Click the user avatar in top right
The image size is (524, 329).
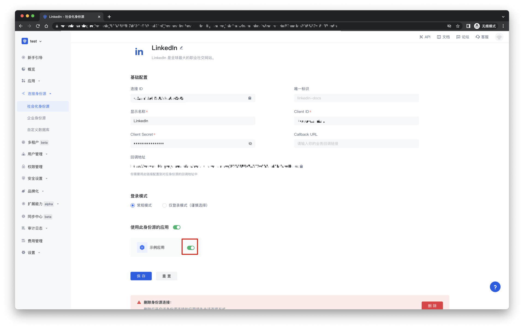499,37
